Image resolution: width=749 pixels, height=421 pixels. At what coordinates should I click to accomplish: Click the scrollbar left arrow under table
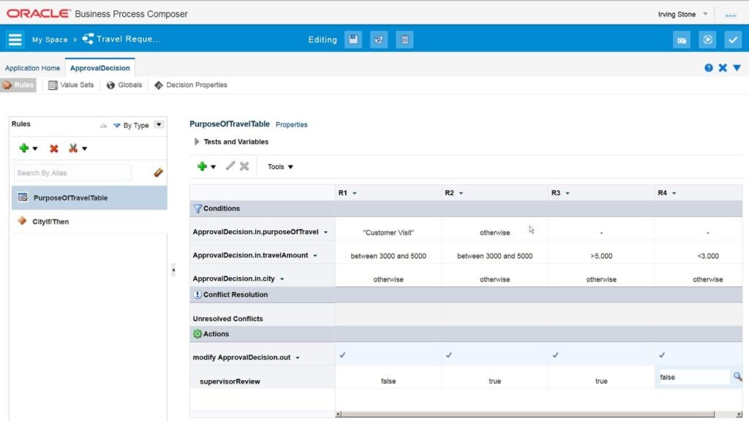point(338,414)
